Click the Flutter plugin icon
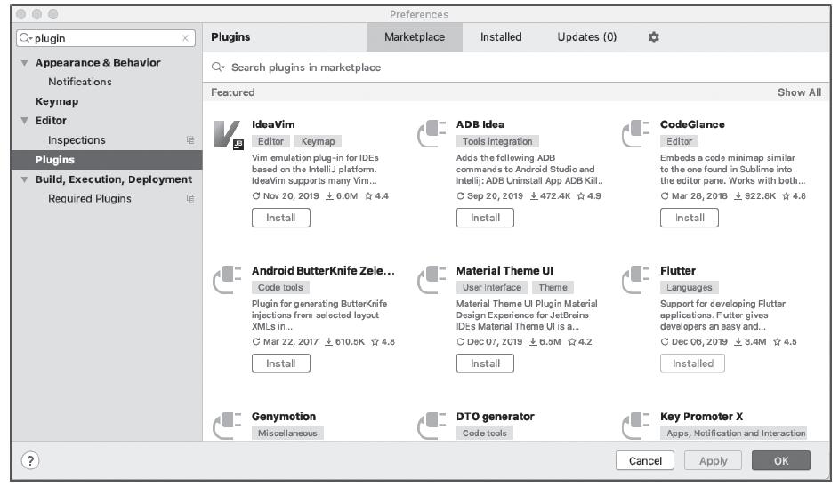839x486 pixels. pos(635,279)
